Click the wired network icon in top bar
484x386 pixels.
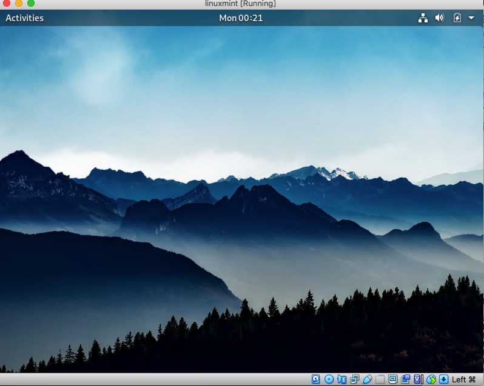423,18
